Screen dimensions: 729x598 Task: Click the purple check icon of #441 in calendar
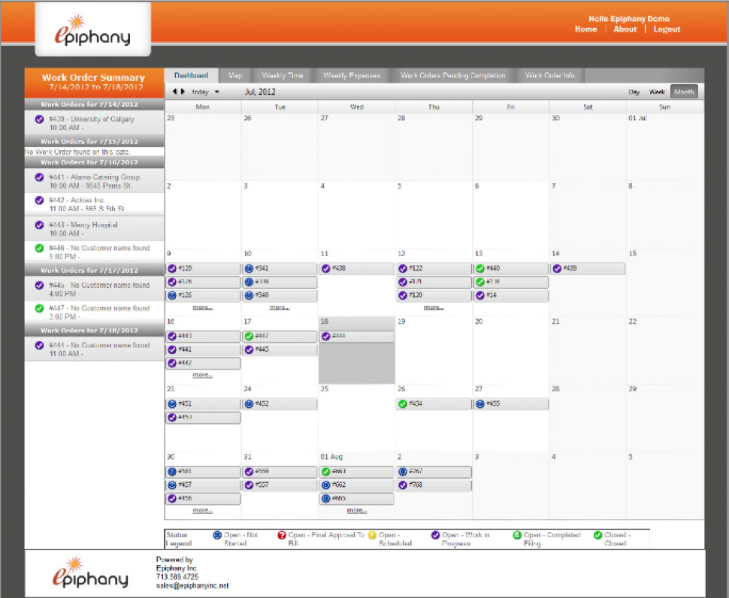point(172,349)
